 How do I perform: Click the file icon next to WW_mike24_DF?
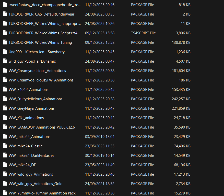[5, 165]
